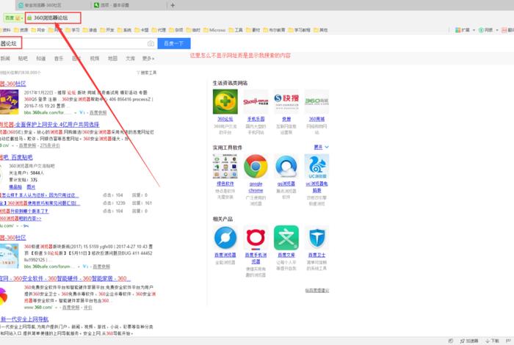Image resolution: width=514 pixels, height=345 pixels.
Task: Open the 开发 bookmark folder
Action: tap(107, 30)
